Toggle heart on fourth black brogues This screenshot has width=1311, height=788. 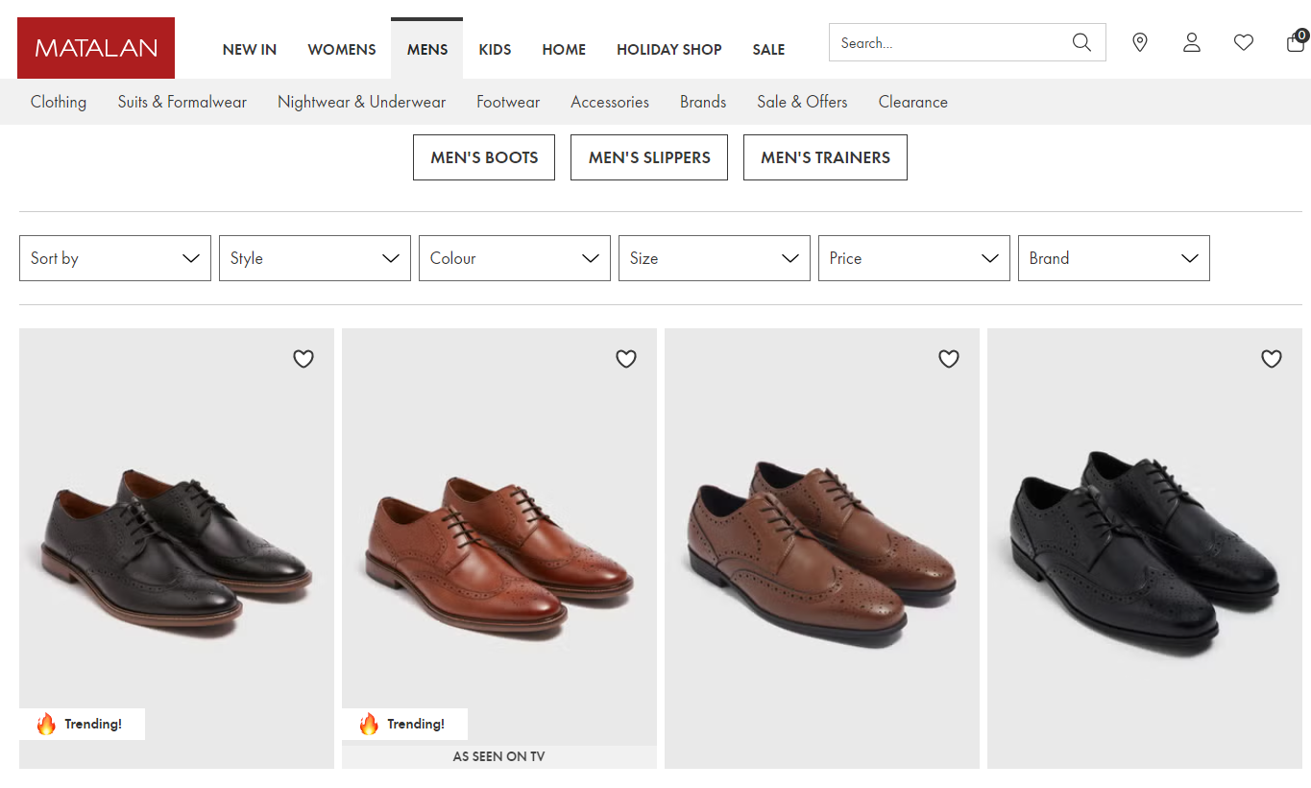[x=1272, y=359]
